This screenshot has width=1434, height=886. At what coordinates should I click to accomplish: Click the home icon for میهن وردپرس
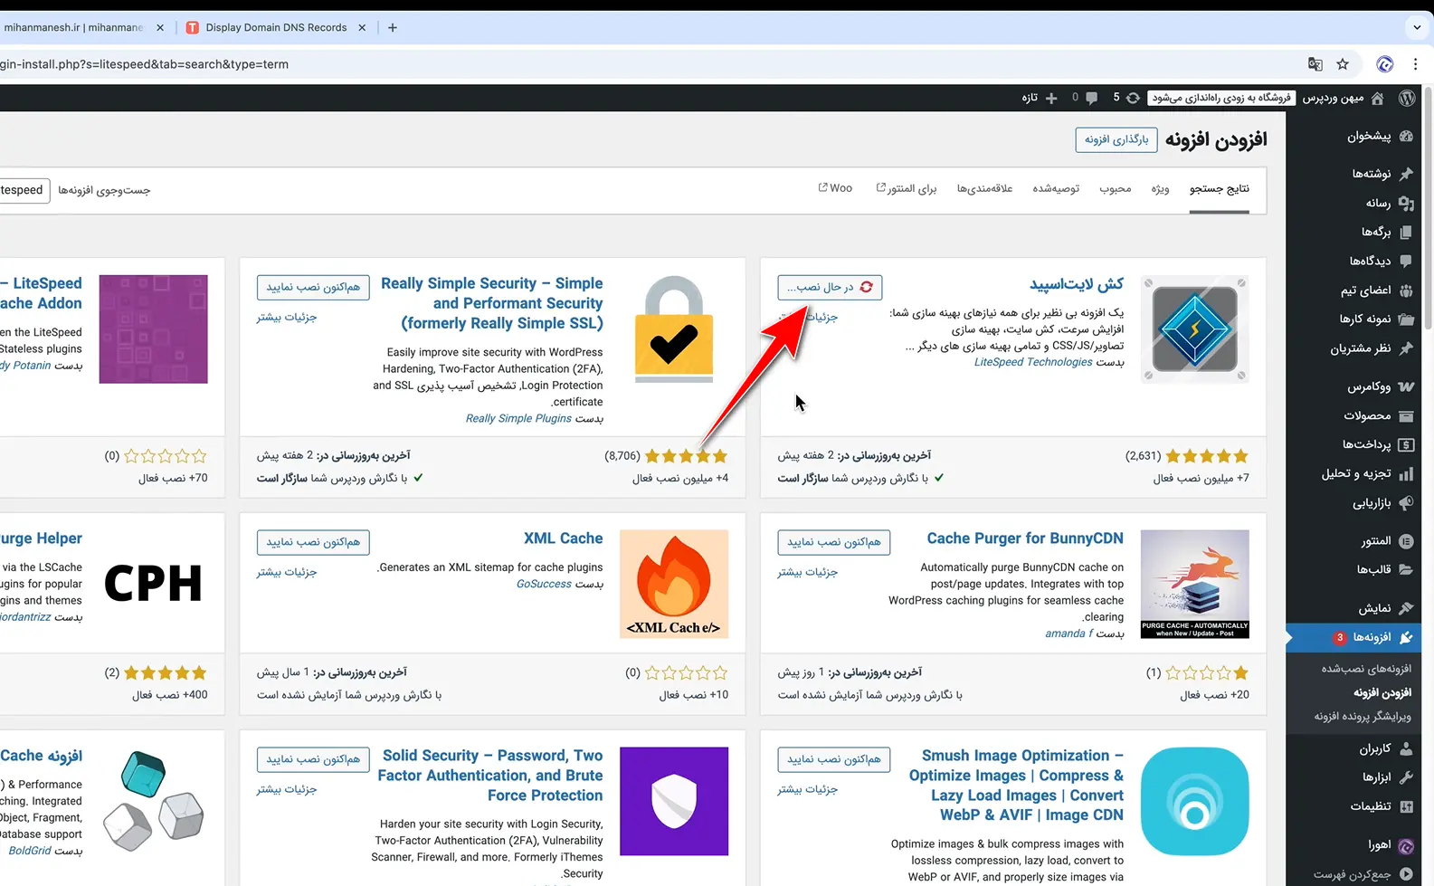pos(1377,98)
